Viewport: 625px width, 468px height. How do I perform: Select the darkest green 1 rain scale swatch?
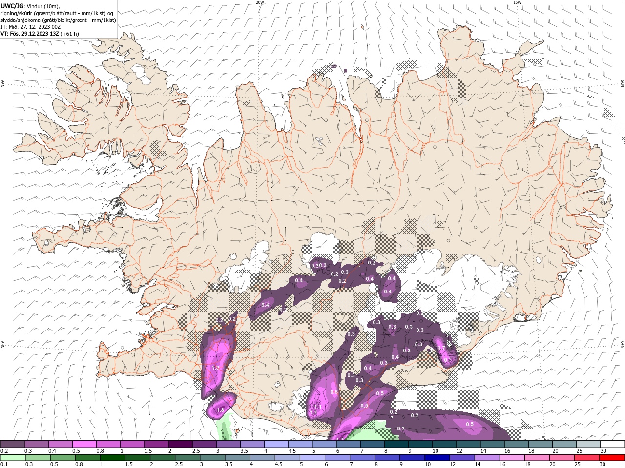click(112, 458)
